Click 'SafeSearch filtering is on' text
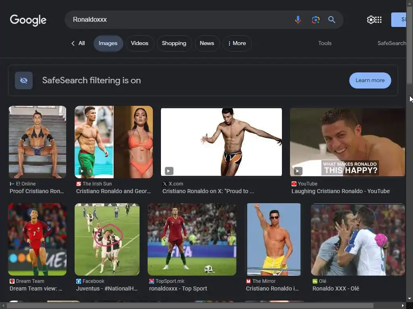Viewport: 413px width, 309px height. (92, 80)
